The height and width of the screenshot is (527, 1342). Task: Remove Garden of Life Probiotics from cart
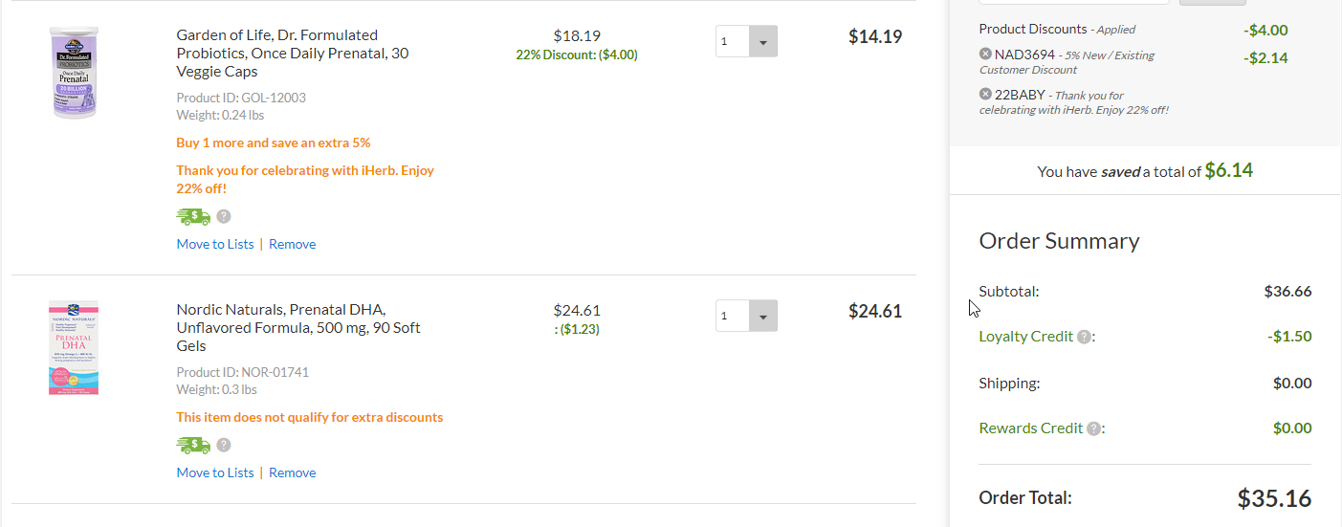(292, 244)
